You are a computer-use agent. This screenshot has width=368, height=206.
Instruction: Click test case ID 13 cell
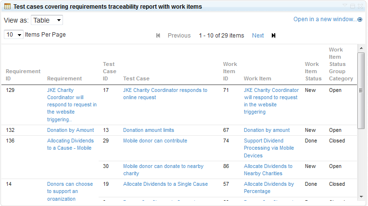(106, 130)
